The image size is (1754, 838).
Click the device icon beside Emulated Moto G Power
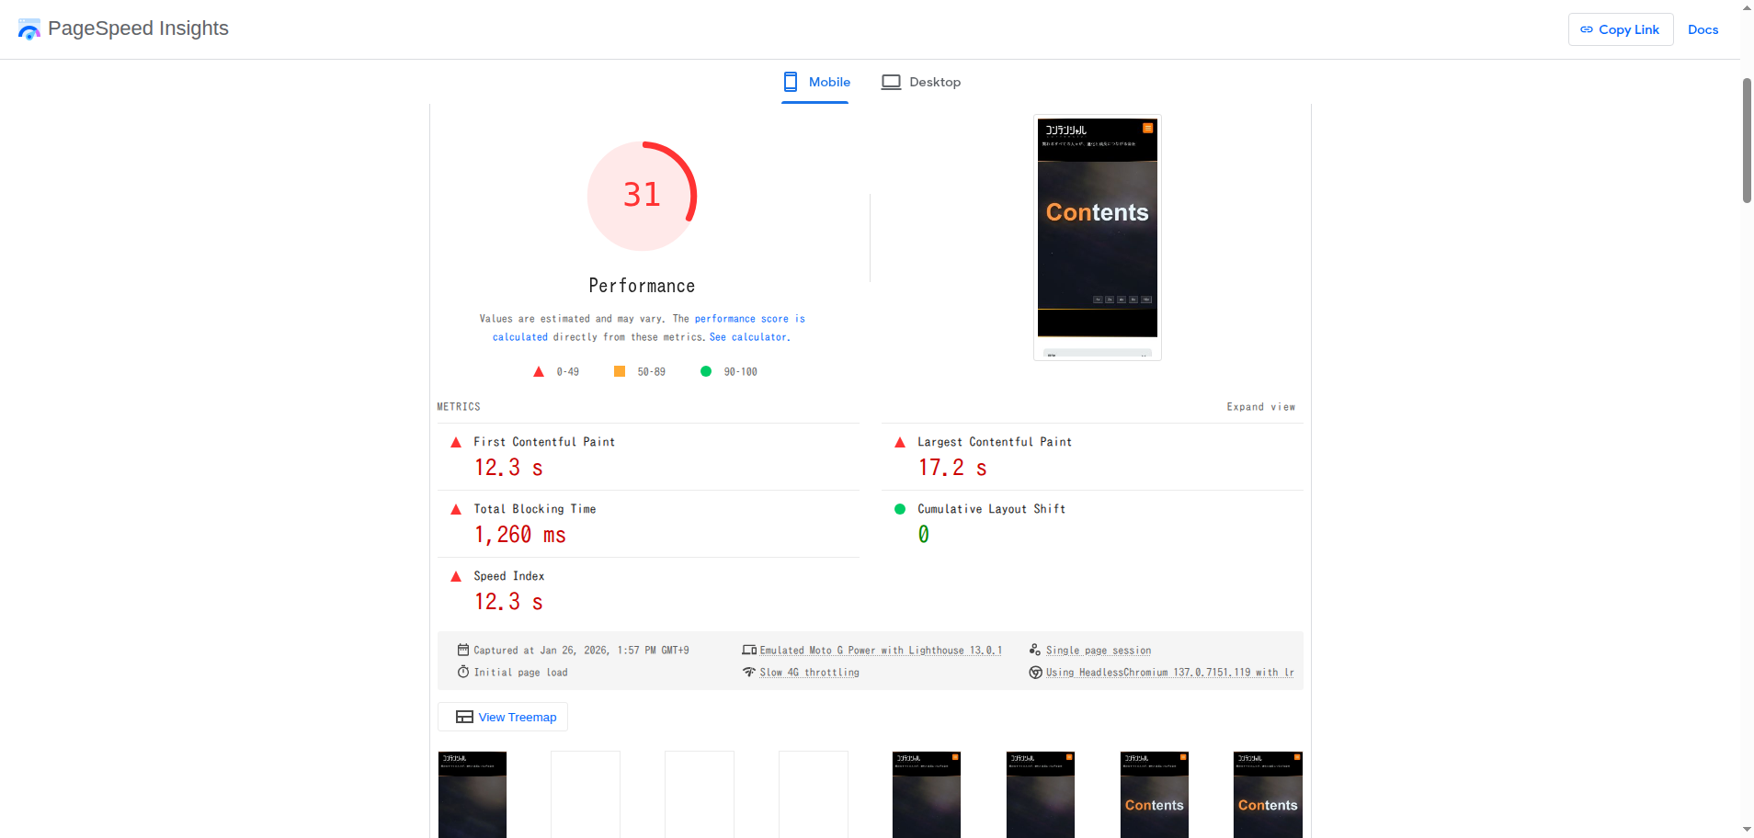[x=749, y=650]
